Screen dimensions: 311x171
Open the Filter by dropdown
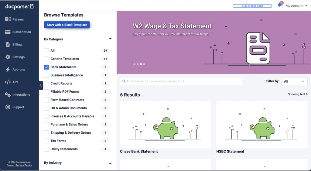(x=294, y=81)
